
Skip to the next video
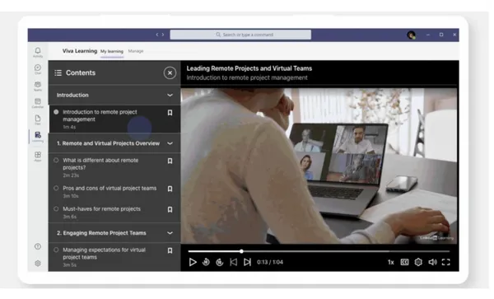pos(247,262)
